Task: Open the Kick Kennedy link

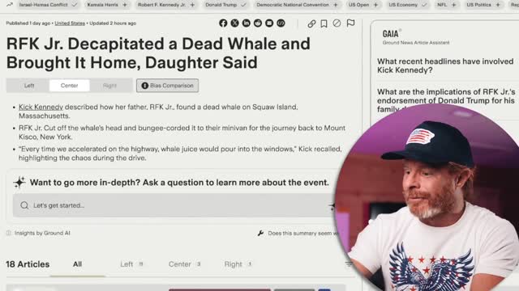Action: point(41,107)
